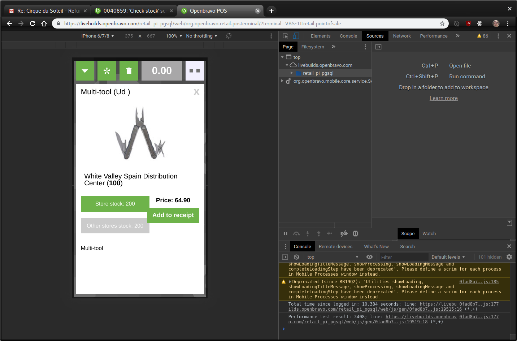Toggle the device toolbar icon in DevTools

pos(296,36)
